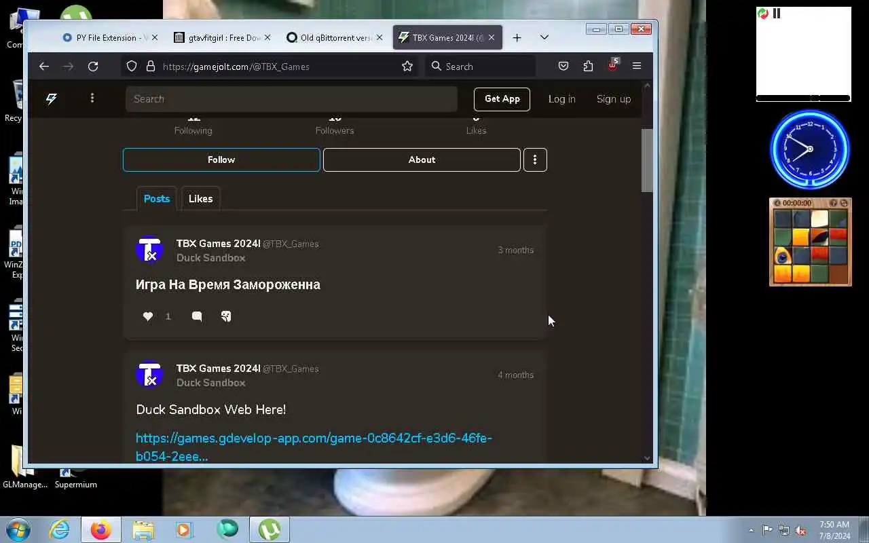Open the tracking protection shield icon
Viewport: 869px width, 543px height.
[x=132, y=67]
